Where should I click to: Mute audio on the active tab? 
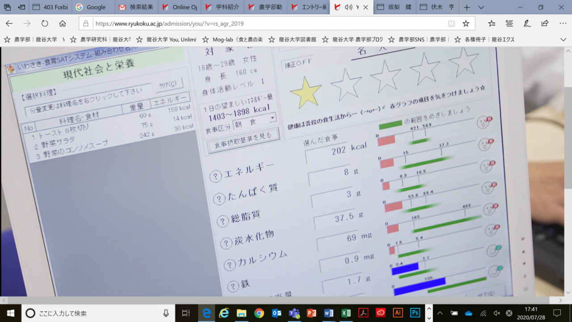349,7
